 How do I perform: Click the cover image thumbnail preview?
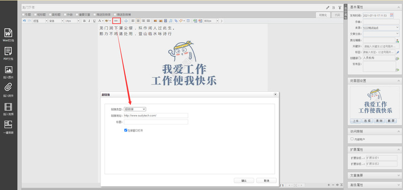coord(375,102)
